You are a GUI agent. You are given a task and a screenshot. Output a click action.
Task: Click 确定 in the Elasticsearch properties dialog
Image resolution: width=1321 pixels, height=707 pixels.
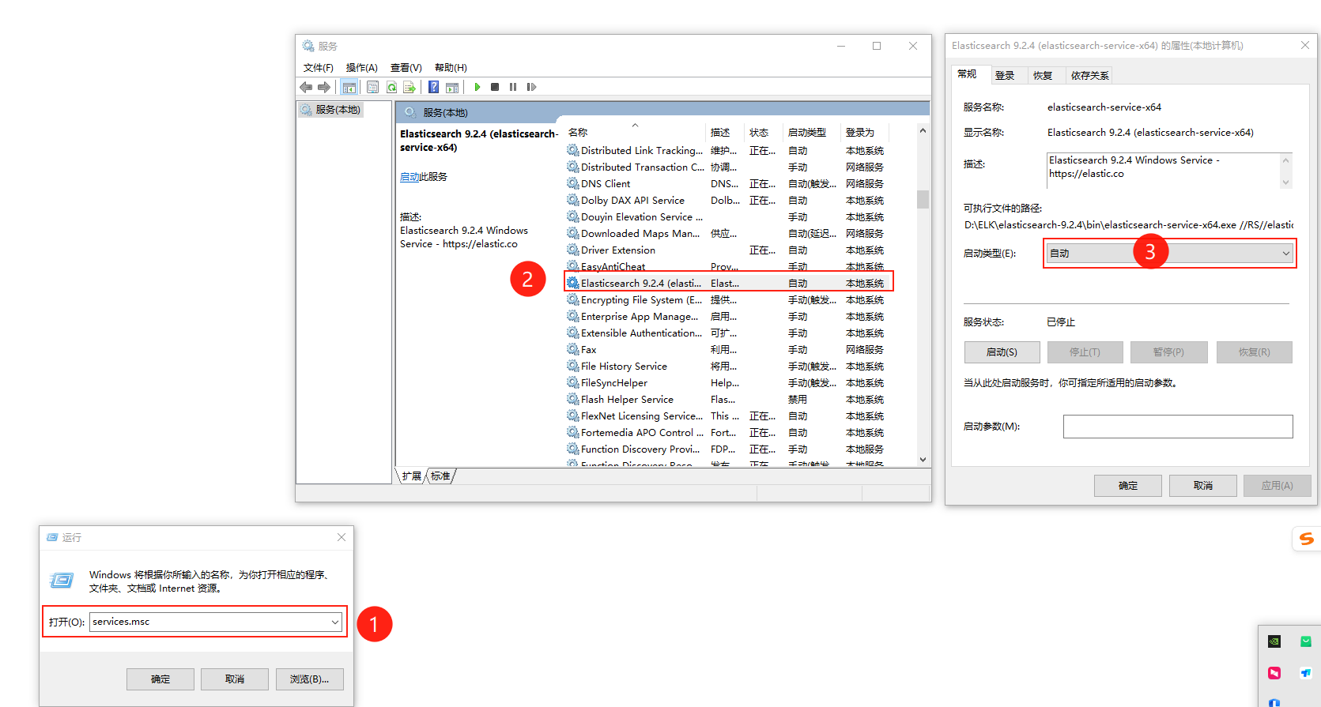click(1128, 486)
